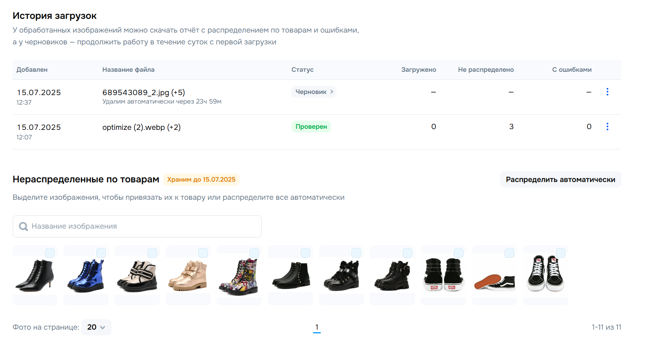Click file name 689543089_2.jpg (+5)
This screenshot has width=648, height=340.
tap(144, 92)
